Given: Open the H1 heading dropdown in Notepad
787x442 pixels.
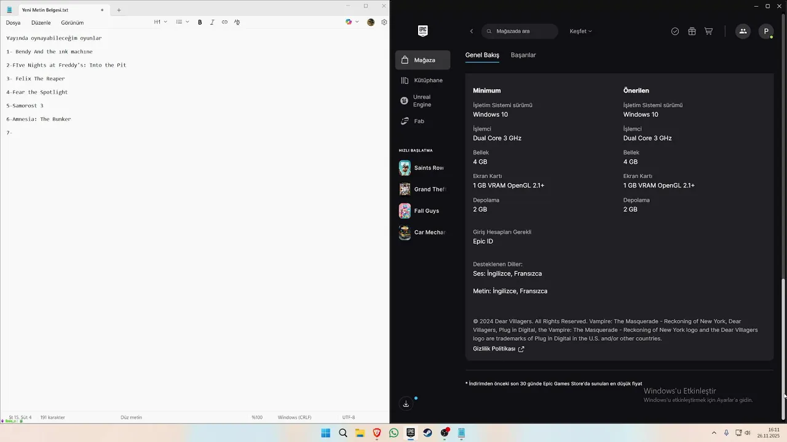Looking at the screenshot, I should click(160, 22).
